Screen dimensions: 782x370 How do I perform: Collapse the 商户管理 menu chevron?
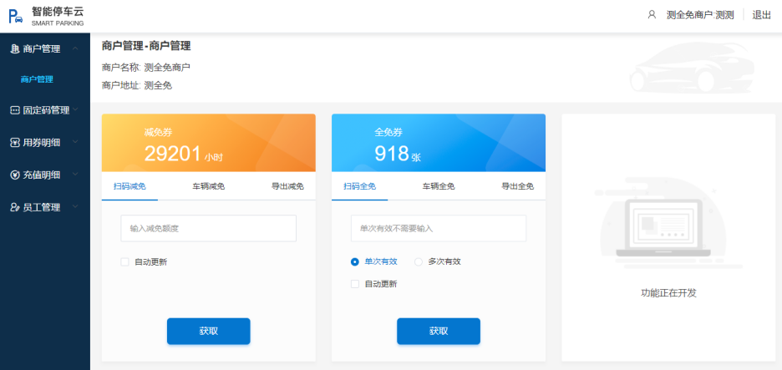(x=75, y=48)
